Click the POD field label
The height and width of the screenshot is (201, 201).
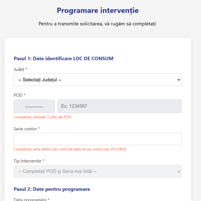pyautogui.click(x=20, y=95)
